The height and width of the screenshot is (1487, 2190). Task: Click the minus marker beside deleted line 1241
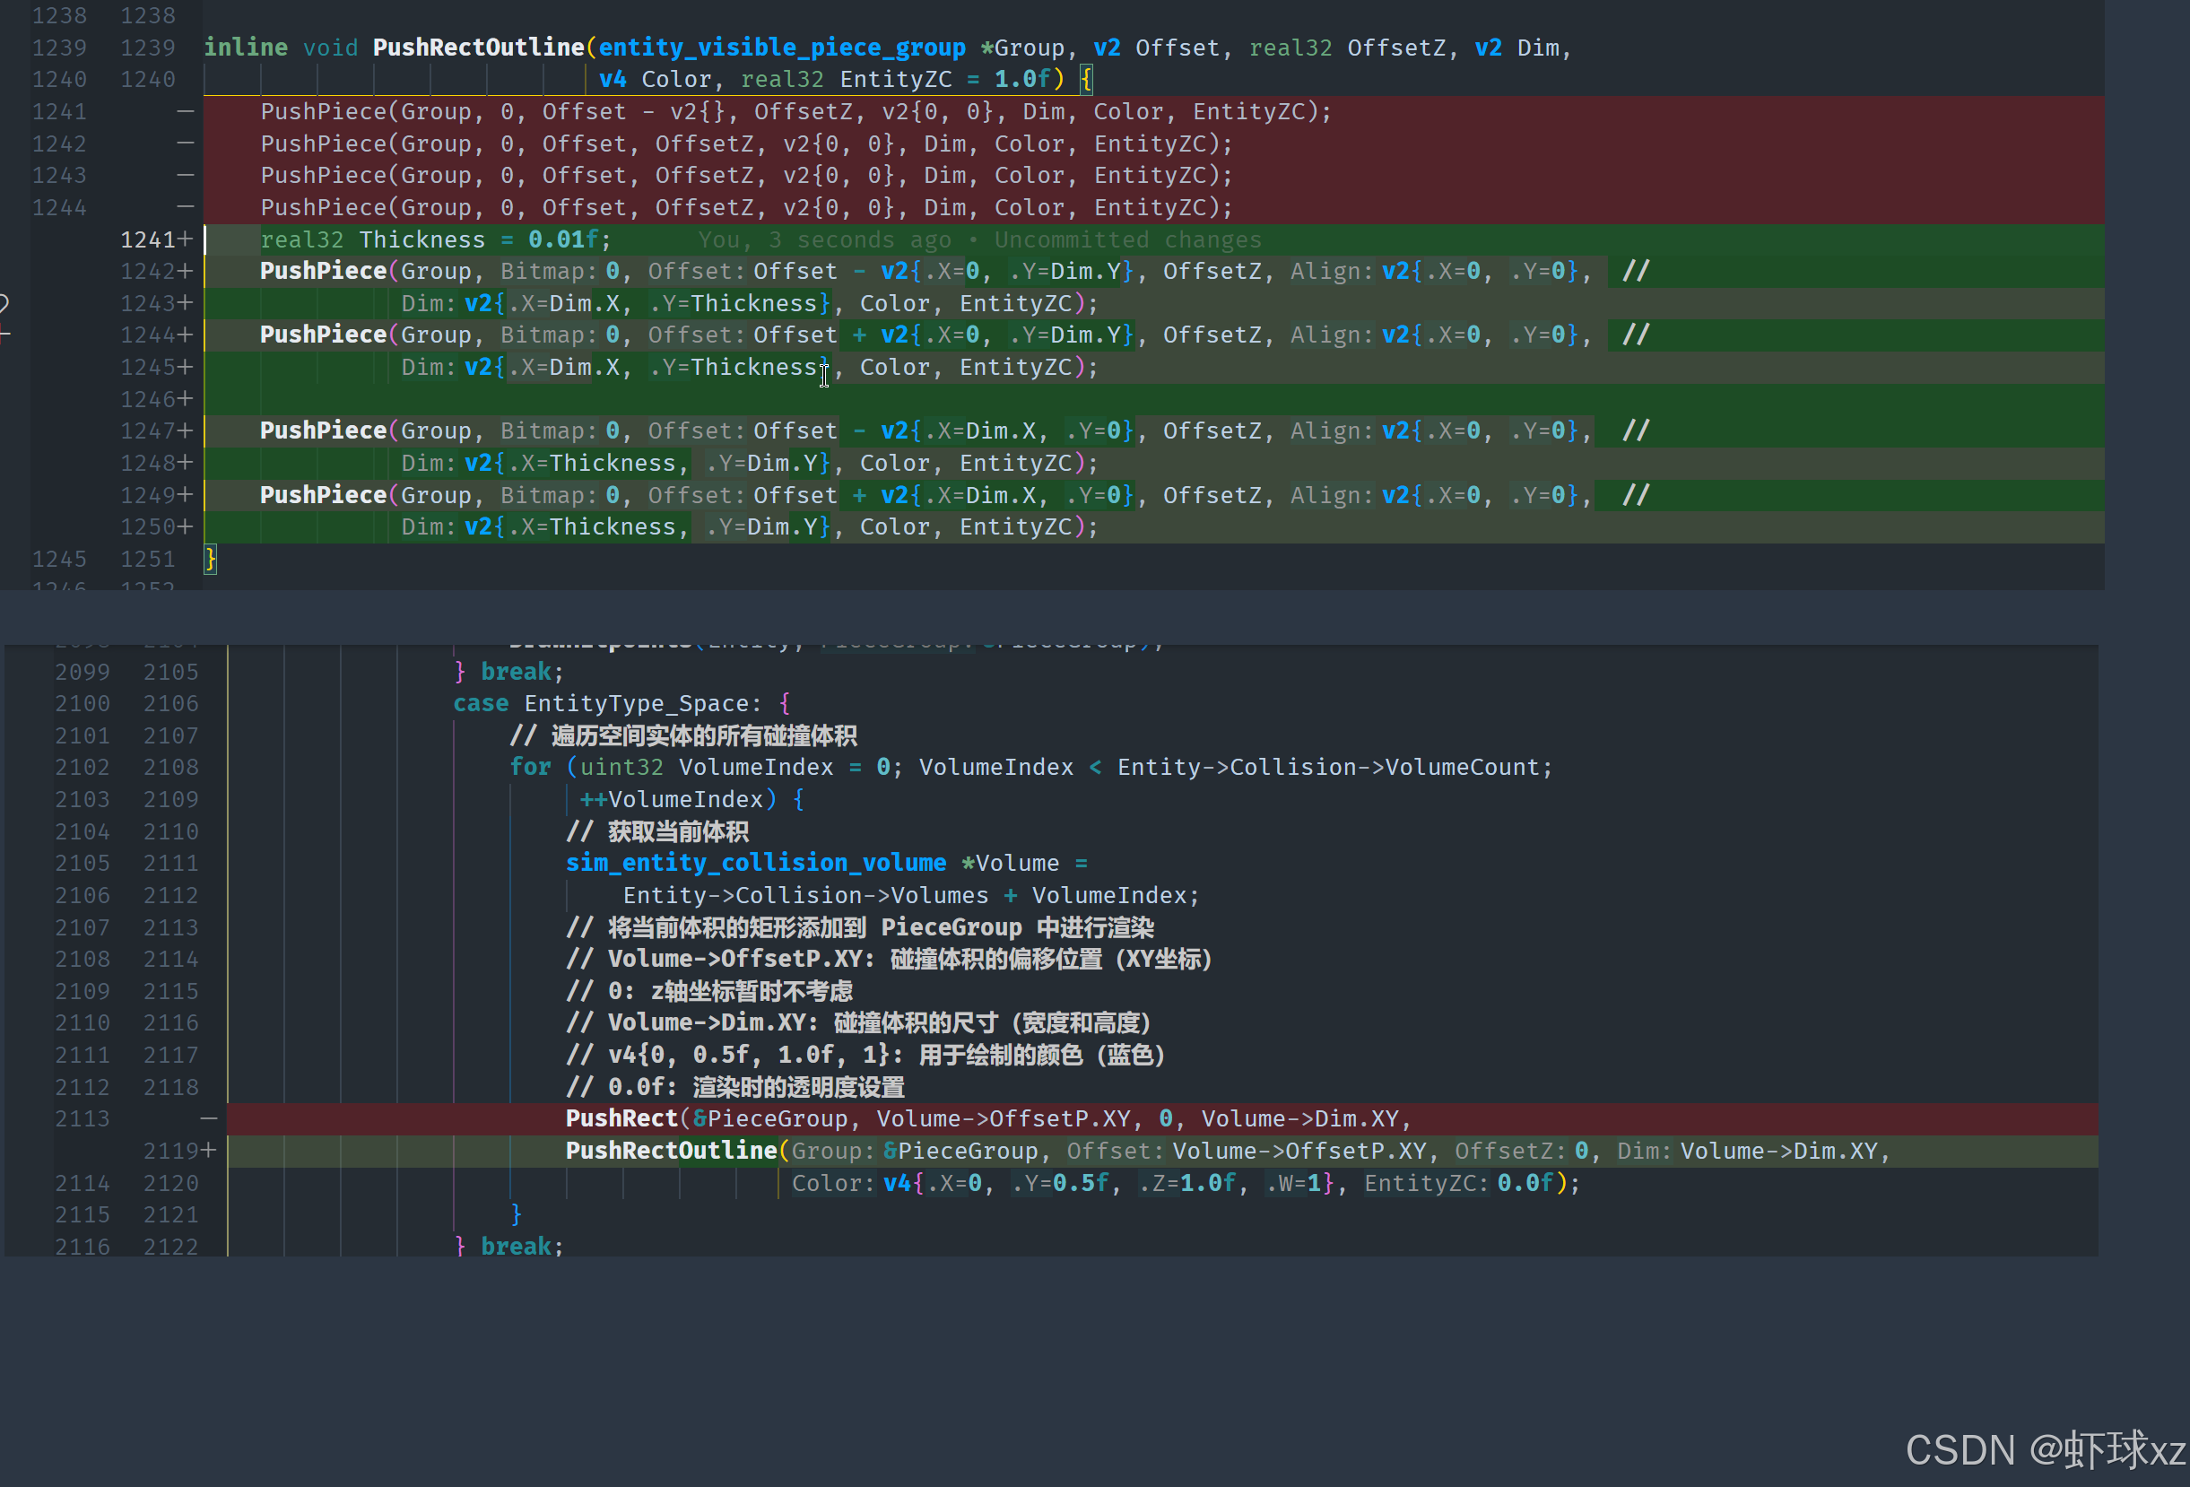[186, 111]
